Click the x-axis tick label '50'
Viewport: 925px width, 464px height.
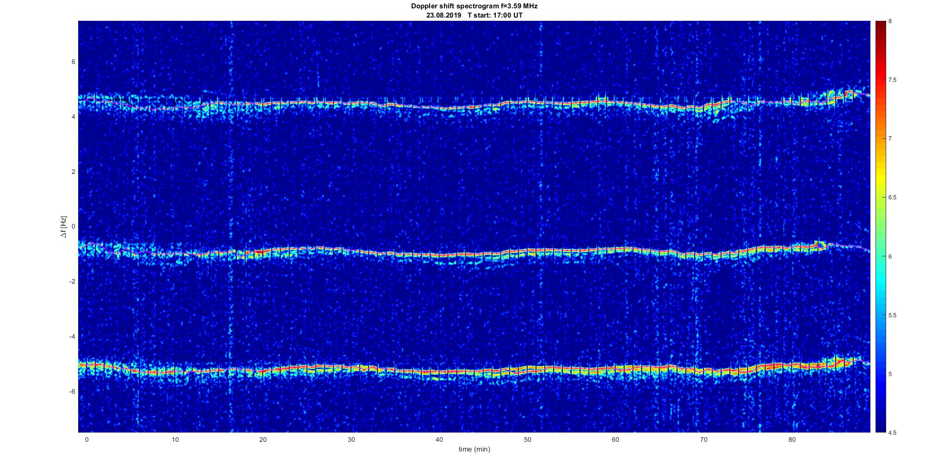528,439
